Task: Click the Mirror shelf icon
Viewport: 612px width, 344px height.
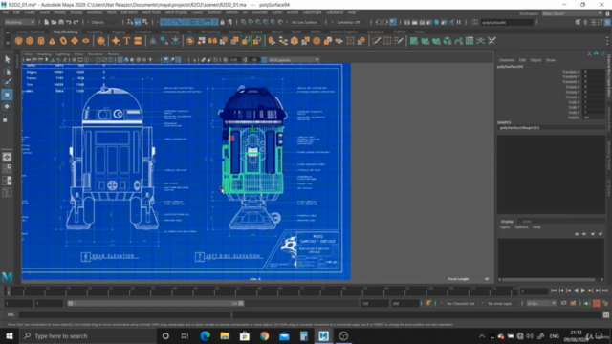Action: (x=212, y=41)
